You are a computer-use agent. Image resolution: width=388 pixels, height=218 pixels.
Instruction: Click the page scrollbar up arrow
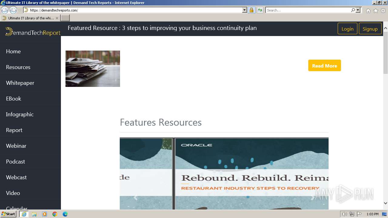pyautogui.click(x=386, y=28)
